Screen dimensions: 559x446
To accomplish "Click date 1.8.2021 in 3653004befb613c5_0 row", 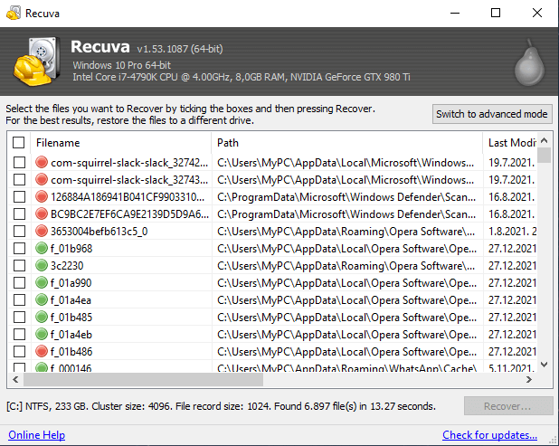I will [512, 232].
